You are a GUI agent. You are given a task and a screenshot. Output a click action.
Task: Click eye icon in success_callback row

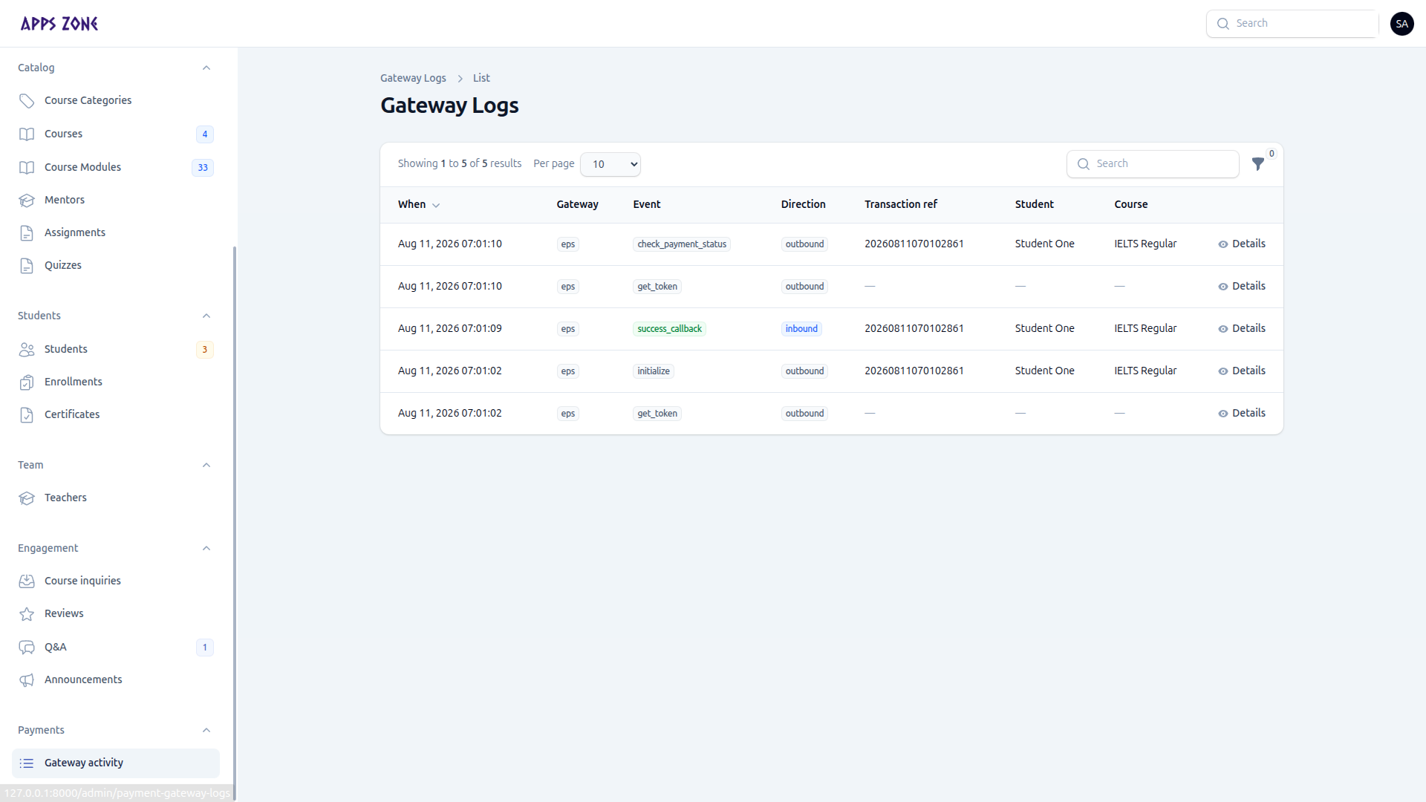1222,329
